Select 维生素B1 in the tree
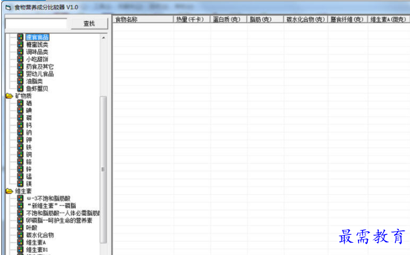This screenshot has height=255, width=410. pos(37,250)
